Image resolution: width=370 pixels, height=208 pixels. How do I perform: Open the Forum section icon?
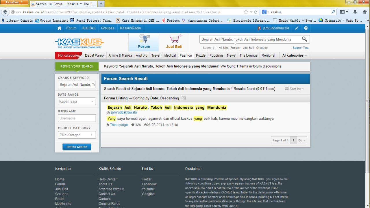click(x=144, y=42)
